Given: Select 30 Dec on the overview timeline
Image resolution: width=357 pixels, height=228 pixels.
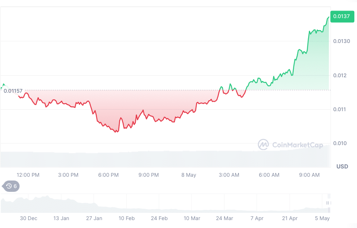Looking at the screenshot, I should click(x=29, y=218).
